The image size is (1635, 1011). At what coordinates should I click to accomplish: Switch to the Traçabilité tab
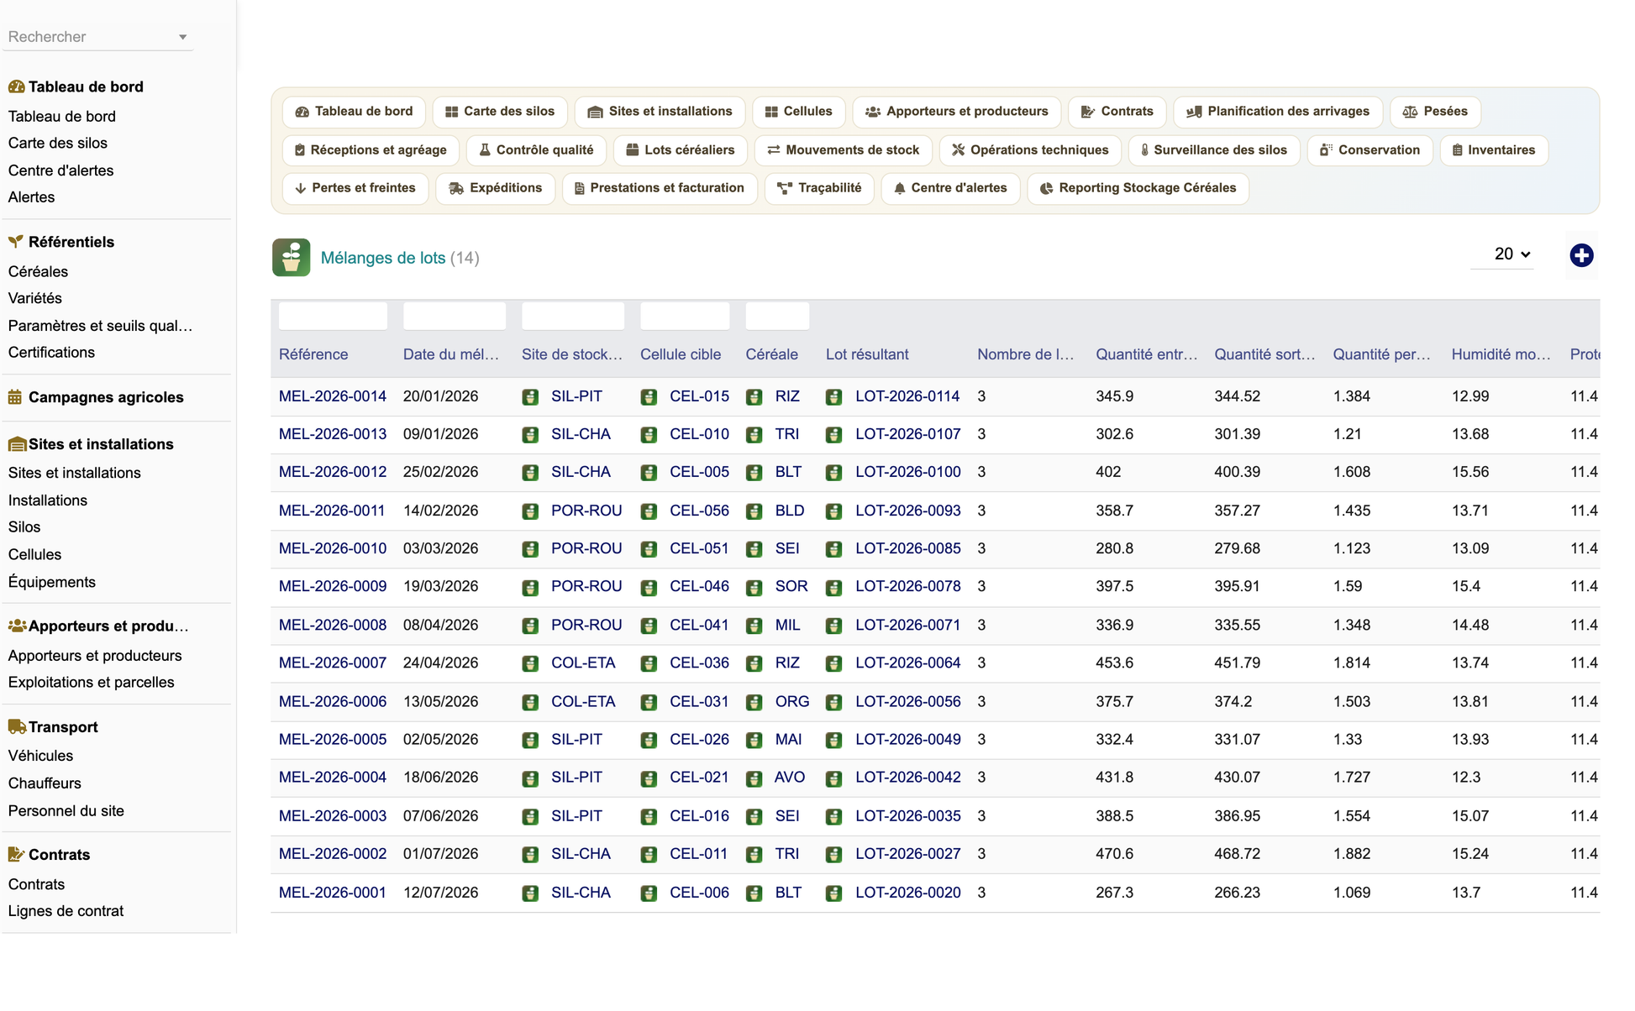point(819,188)
